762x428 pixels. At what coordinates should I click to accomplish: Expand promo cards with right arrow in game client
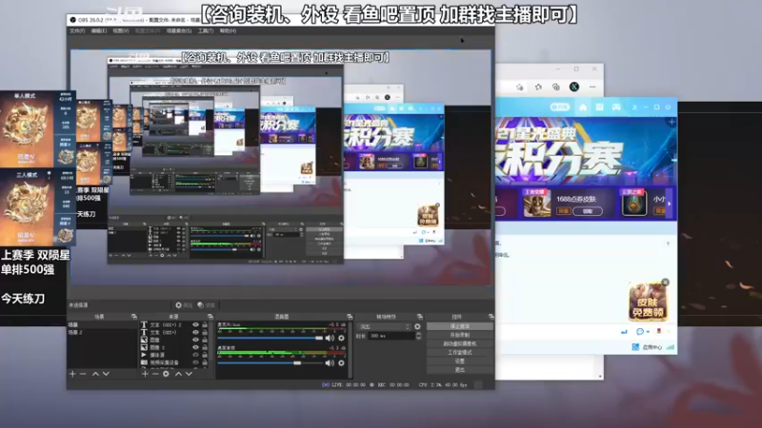pyautogui.click(x=670, y=204)
